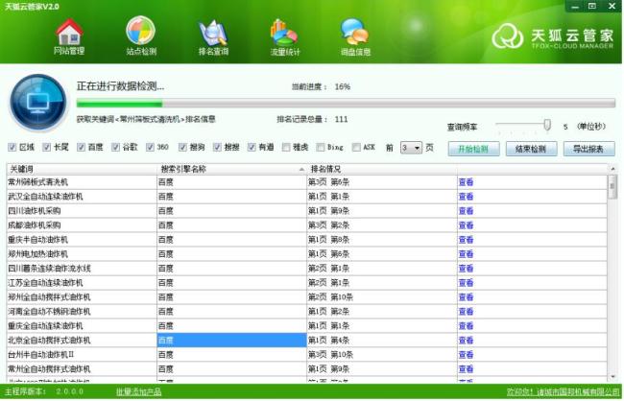The width and height of the screenshot is (624, 401).
Task: Uncheck the 搜搜 checkbox
Action: pyautogui.click(x=217, y=147)
